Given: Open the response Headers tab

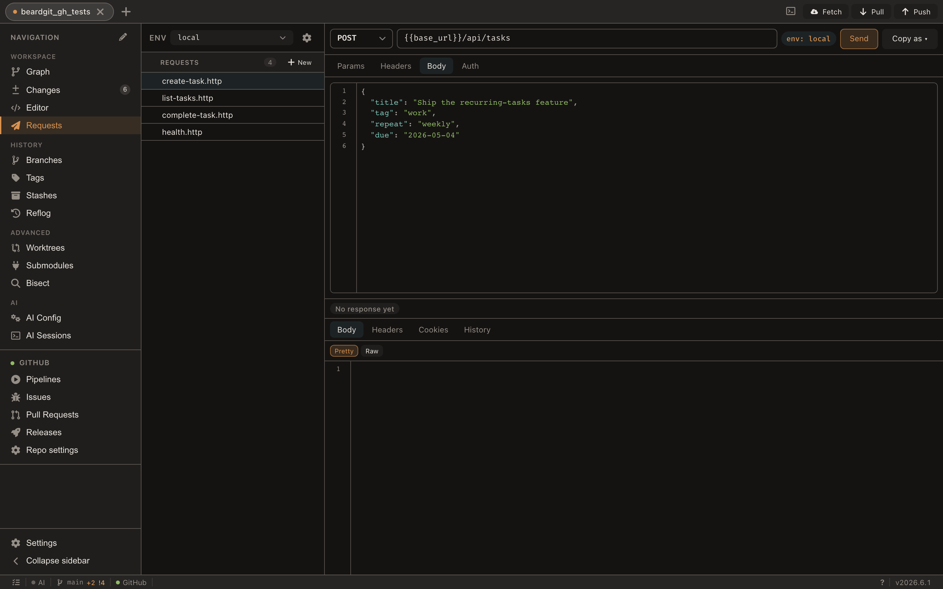Looking at the screenshot, I should pyautogui.click(x=387, y=330).
